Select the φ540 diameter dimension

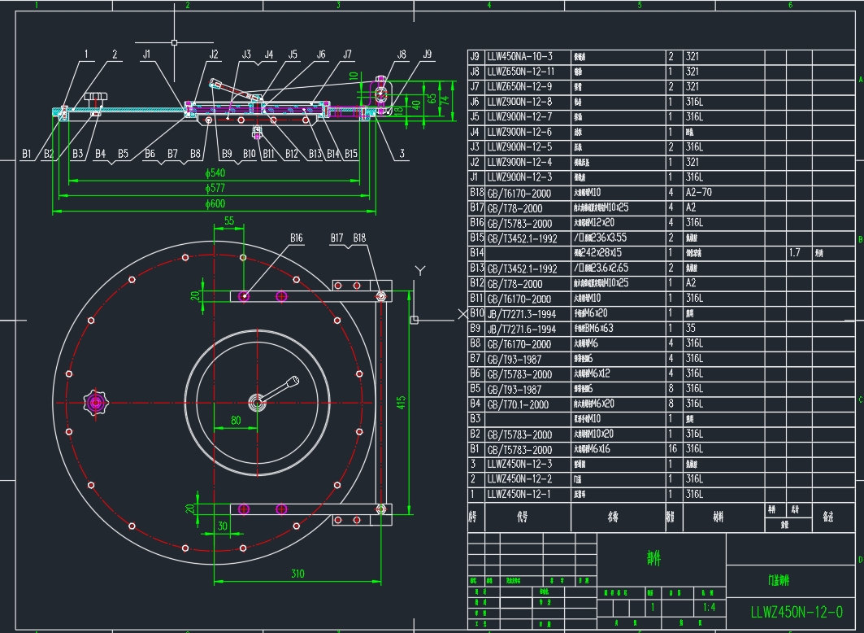(x=215, y=172)
